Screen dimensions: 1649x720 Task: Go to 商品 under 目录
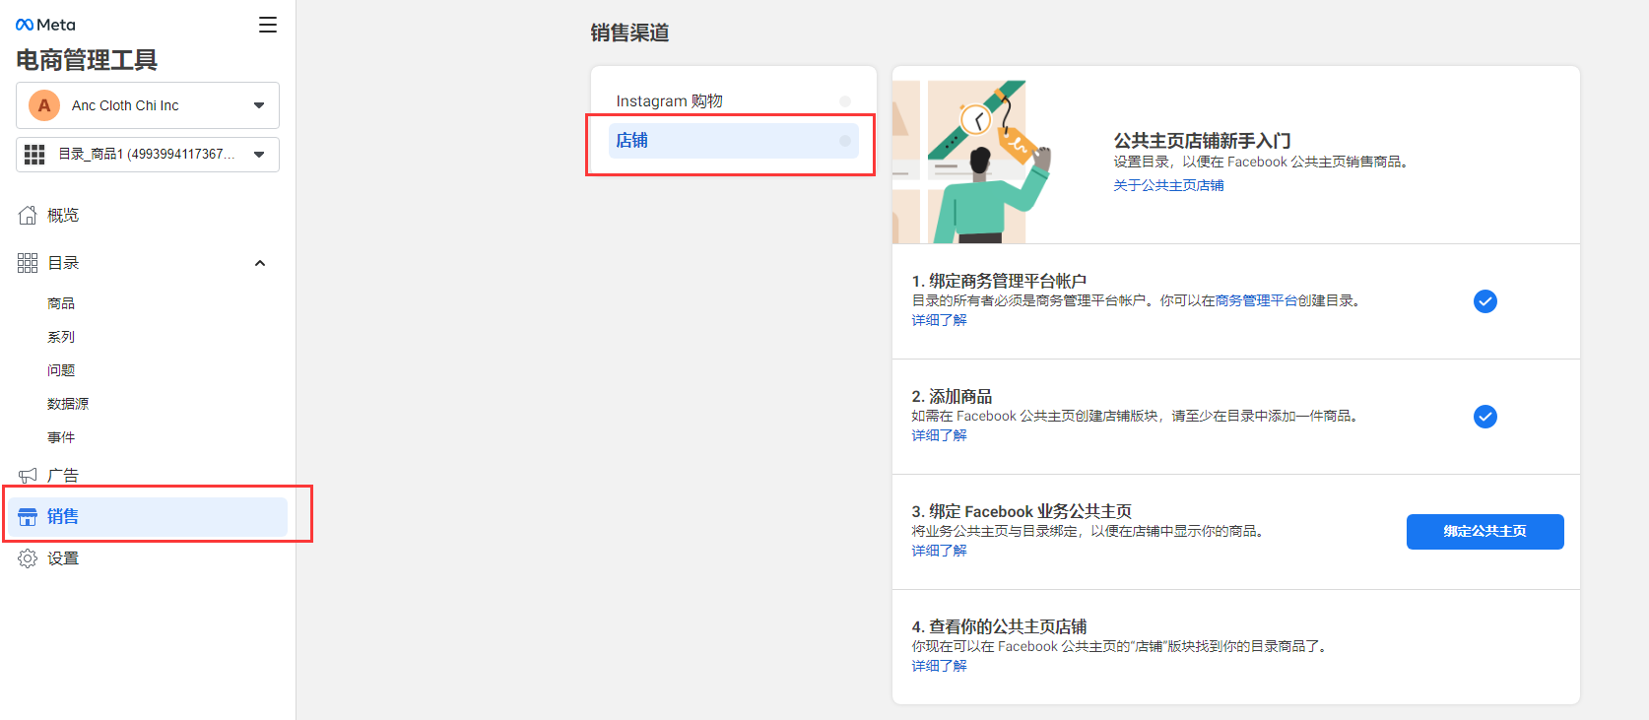(x=61, y=303)
